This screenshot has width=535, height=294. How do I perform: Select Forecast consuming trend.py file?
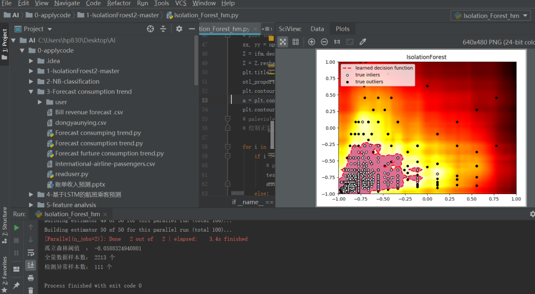tap(98, 133)
